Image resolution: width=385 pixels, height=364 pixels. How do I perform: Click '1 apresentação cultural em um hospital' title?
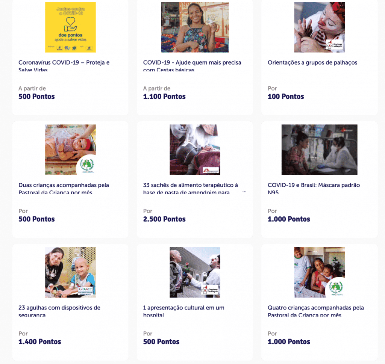click(183, 308)
